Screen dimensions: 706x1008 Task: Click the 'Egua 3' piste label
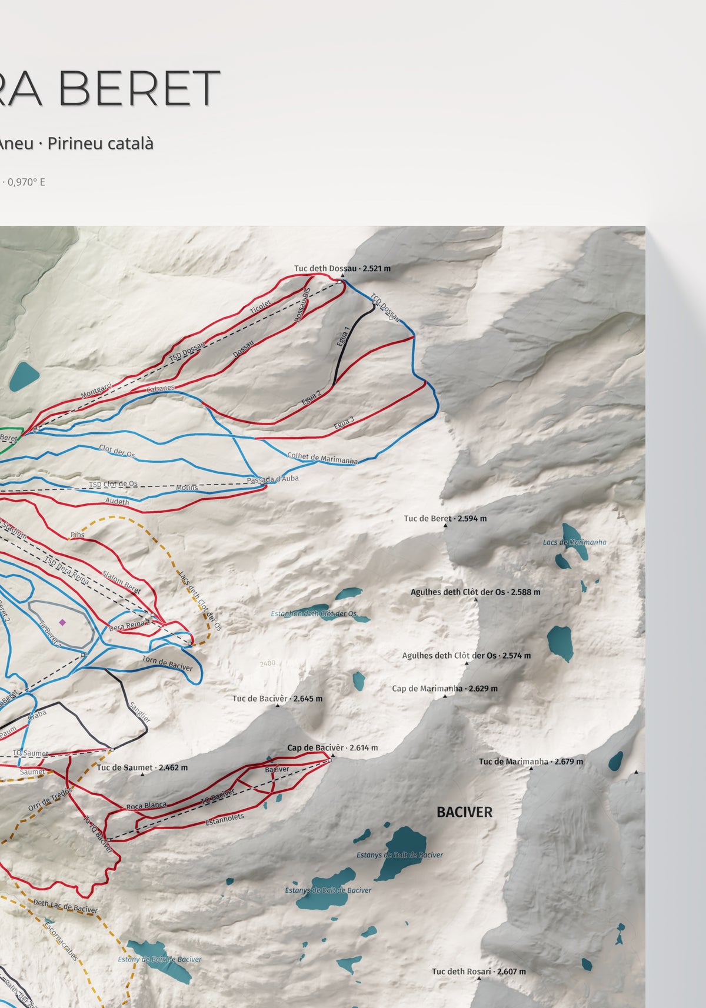(x=344, y=422)
